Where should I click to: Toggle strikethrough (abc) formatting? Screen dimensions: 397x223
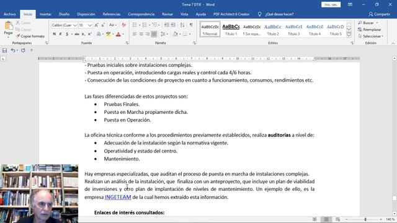(77, 34)
